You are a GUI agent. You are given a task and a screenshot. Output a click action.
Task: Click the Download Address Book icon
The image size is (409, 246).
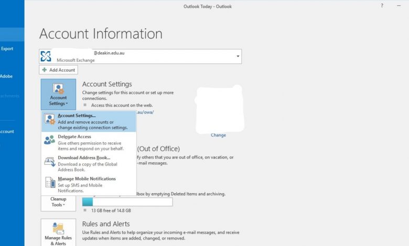pos(50,161)
